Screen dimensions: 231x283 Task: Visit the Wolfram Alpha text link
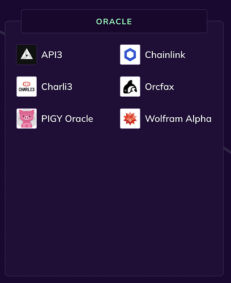[x=178, y=119]
